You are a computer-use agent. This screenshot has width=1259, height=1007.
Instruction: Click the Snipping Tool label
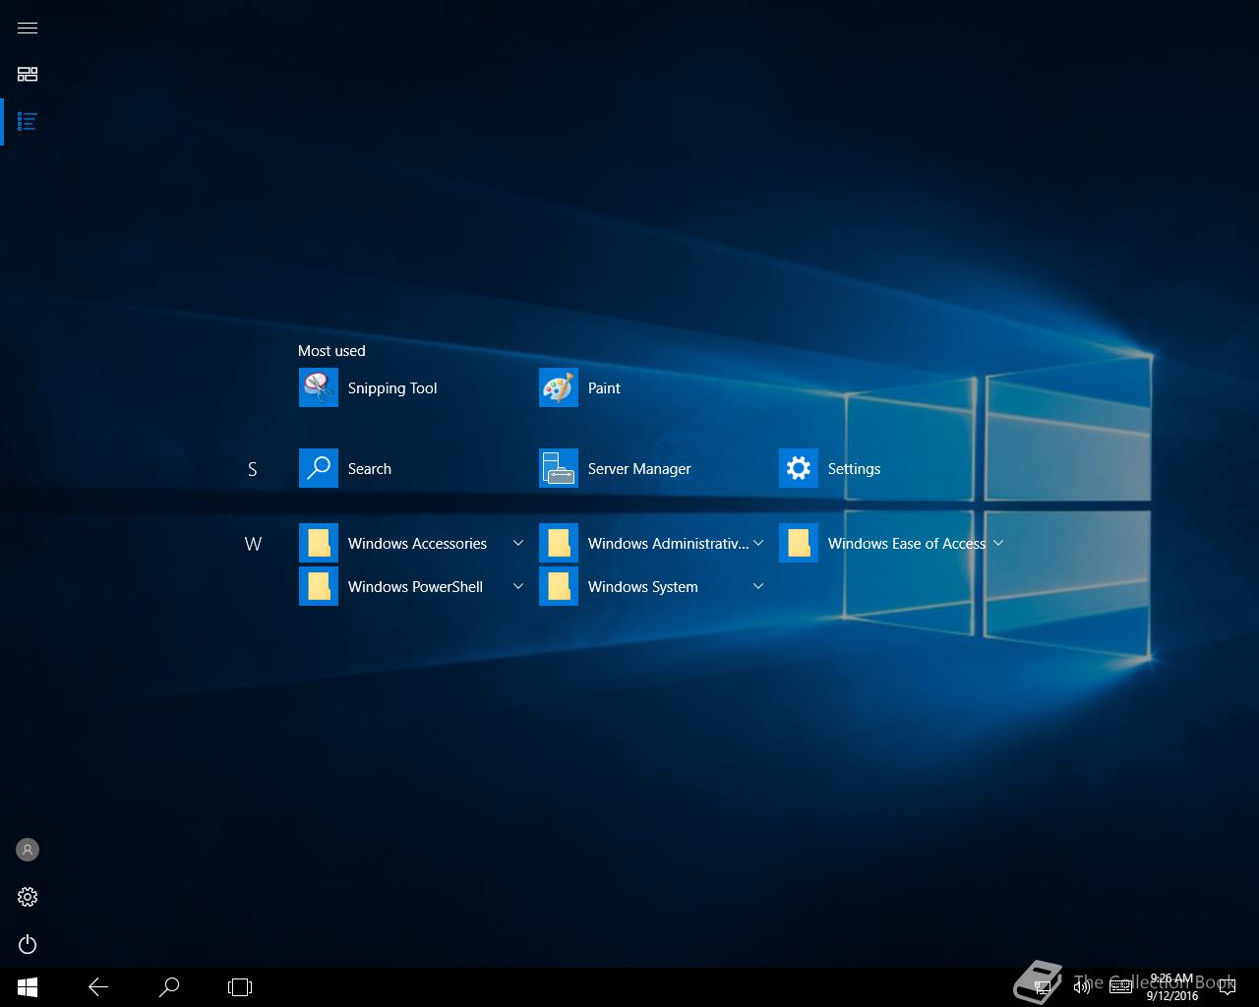pyautogui.click(x=392, y=388)
